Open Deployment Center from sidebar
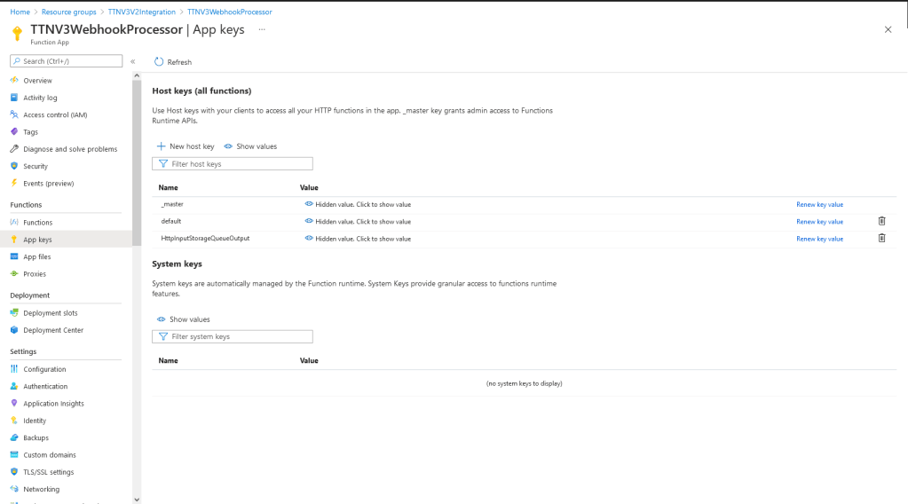908x504 pixels. tap(52, 330)
